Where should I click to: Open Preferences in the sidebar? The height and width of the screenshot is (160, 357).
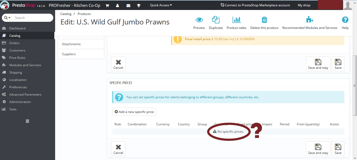coord(18,87)
